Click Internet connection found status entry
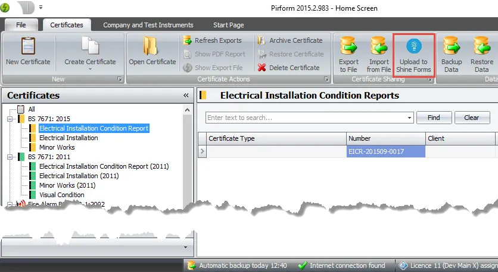The image size is (498, 272). (x=342, y=265)
